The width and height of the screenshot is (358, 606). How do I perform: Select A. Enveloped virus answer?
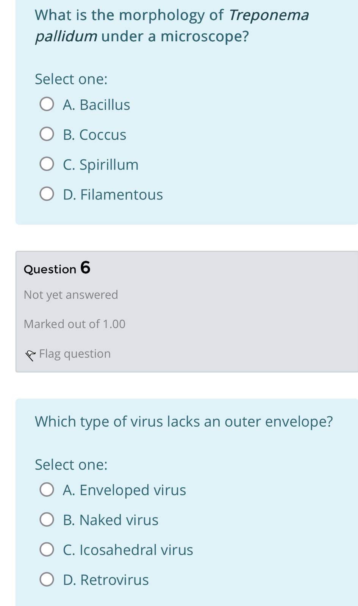(x=47, y=489)
